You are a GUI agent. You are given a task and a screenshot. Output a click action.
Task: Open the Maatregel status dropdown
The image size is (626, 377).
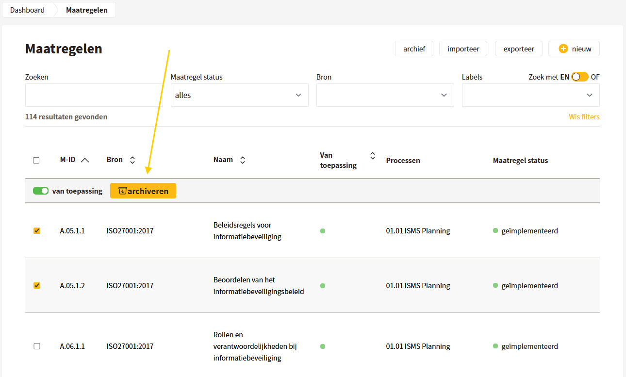pyautogui.click(x=240, y=95)
